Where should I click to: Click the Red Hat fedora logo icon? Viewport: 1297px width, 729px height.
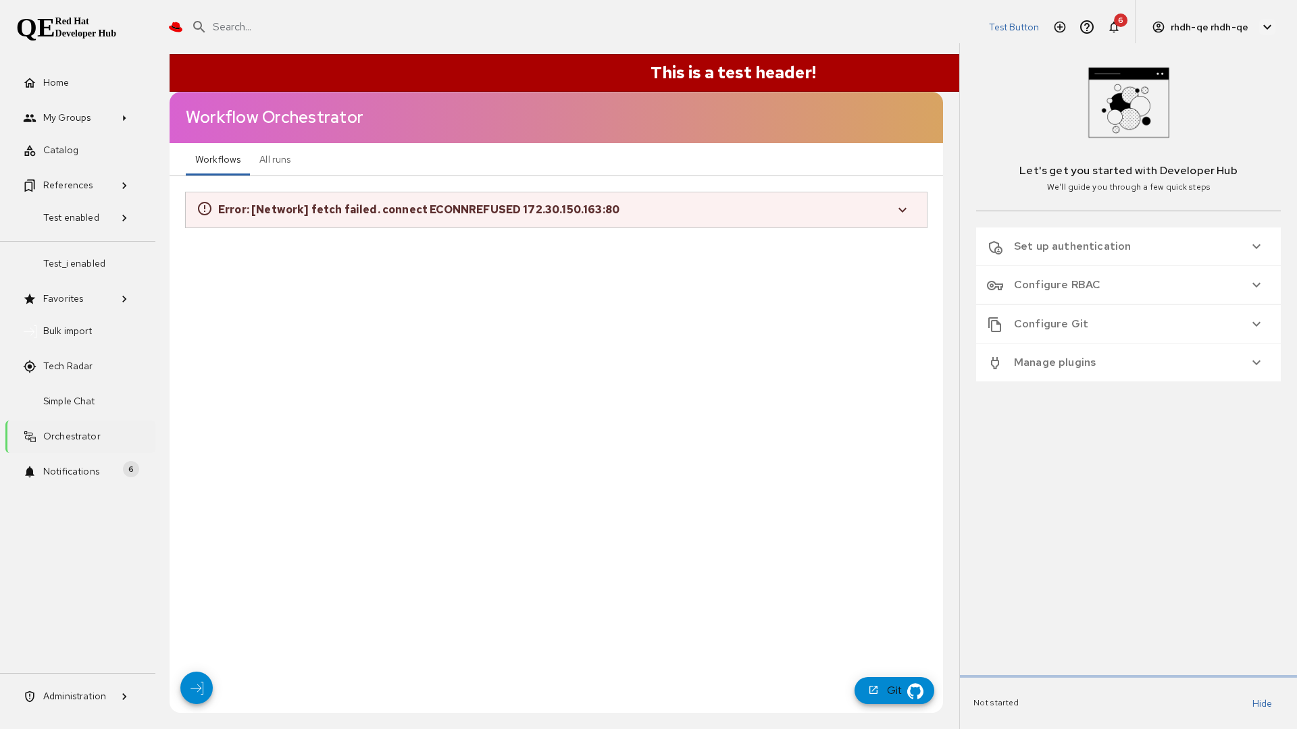click(176, 27)
